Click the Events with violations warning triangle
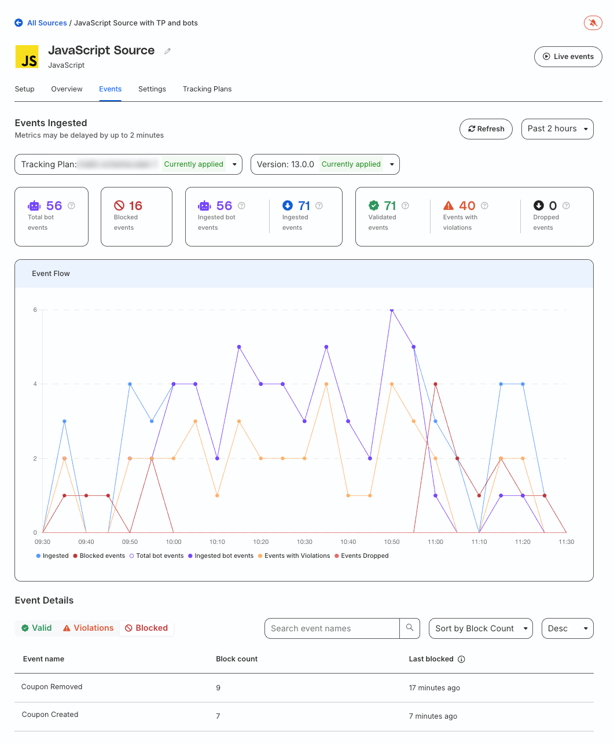 (x=448, y=205)
